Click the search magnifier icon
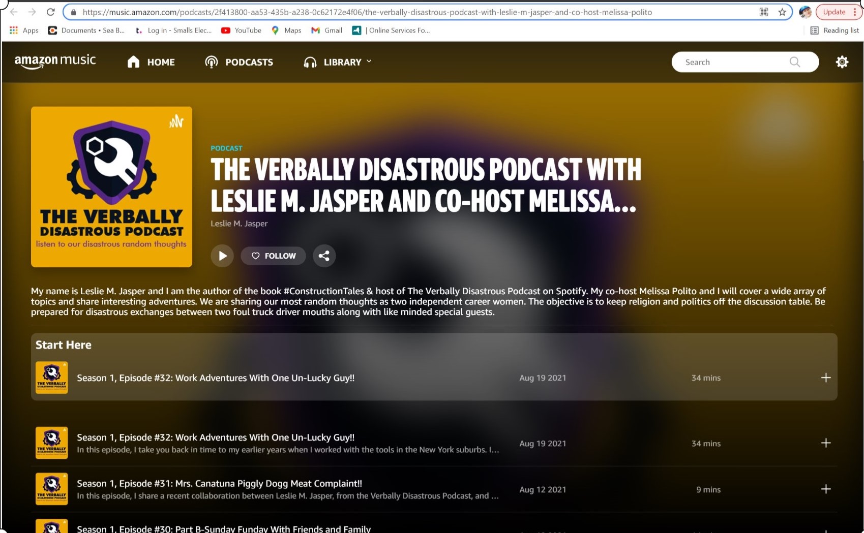This screenshot has height=533, width=864. (794, 62)
